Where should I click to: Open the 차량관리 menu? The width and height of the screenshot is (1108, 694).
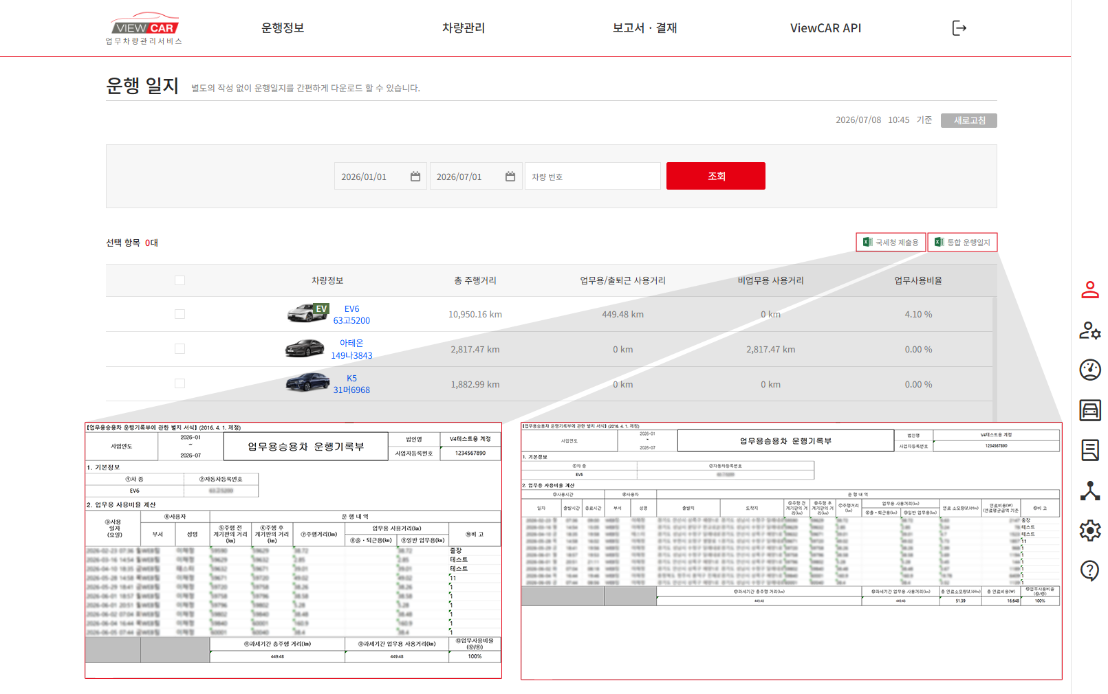coord(464,28)
